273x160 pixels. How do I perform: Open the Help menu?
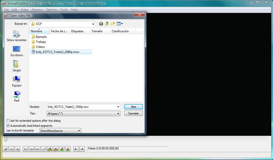pyautogui.click(x=74, y=10)
